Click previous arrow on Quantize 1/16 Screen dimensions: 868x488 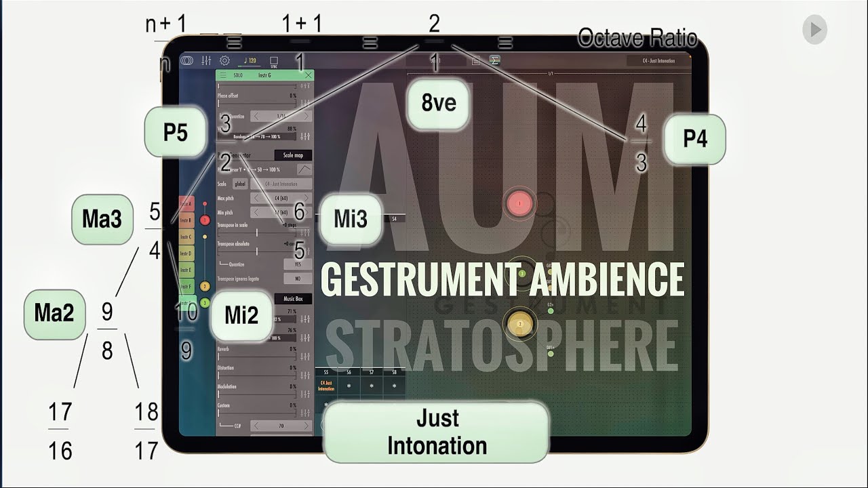click(x=256, y=117)
